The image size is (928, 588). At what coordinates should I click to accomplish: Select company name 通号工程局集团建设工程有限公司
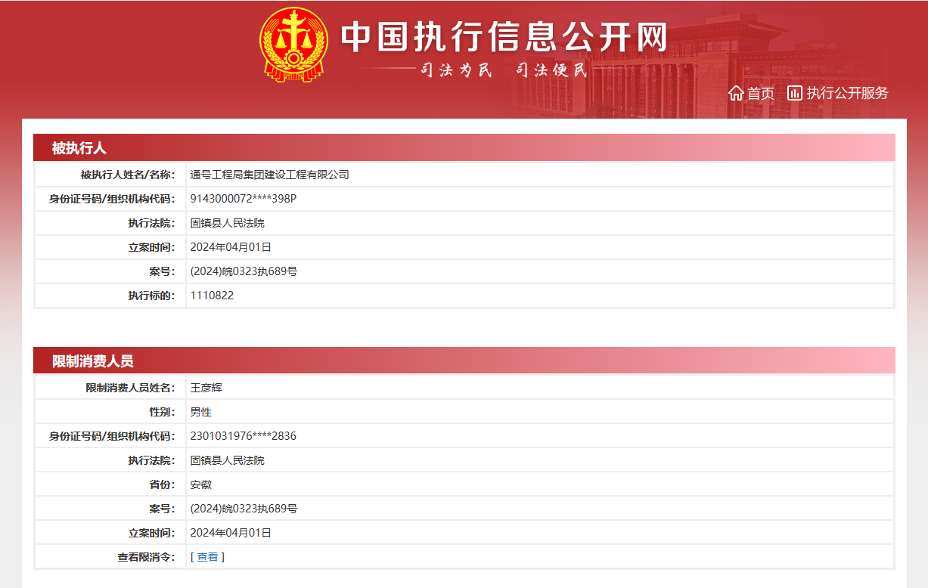coord(269,175)
